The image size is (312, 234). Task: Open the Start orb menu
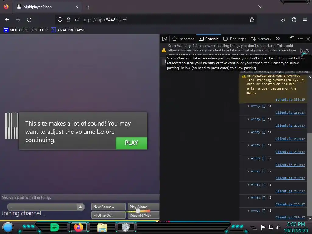coord(8,227)
